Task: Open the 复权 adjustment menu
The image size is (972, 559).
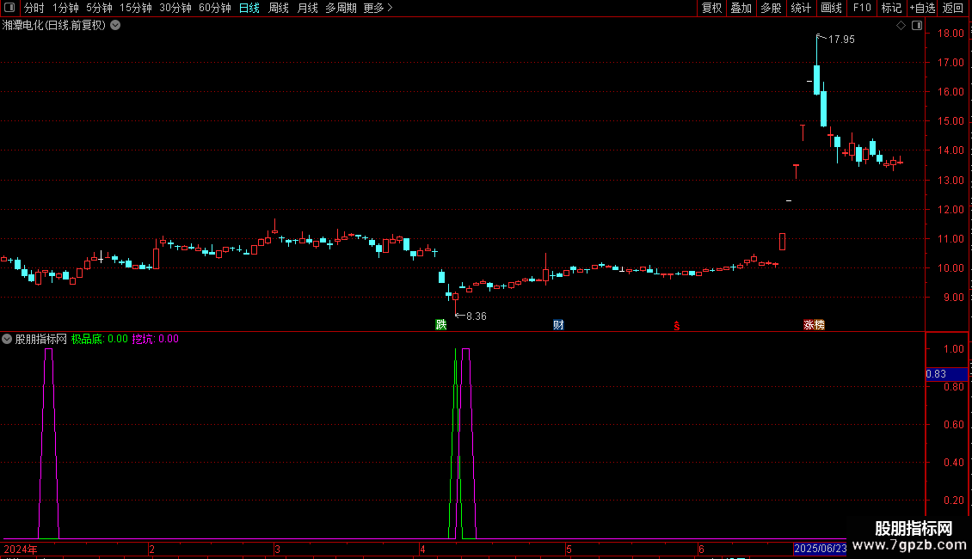Action: point(711,8)
